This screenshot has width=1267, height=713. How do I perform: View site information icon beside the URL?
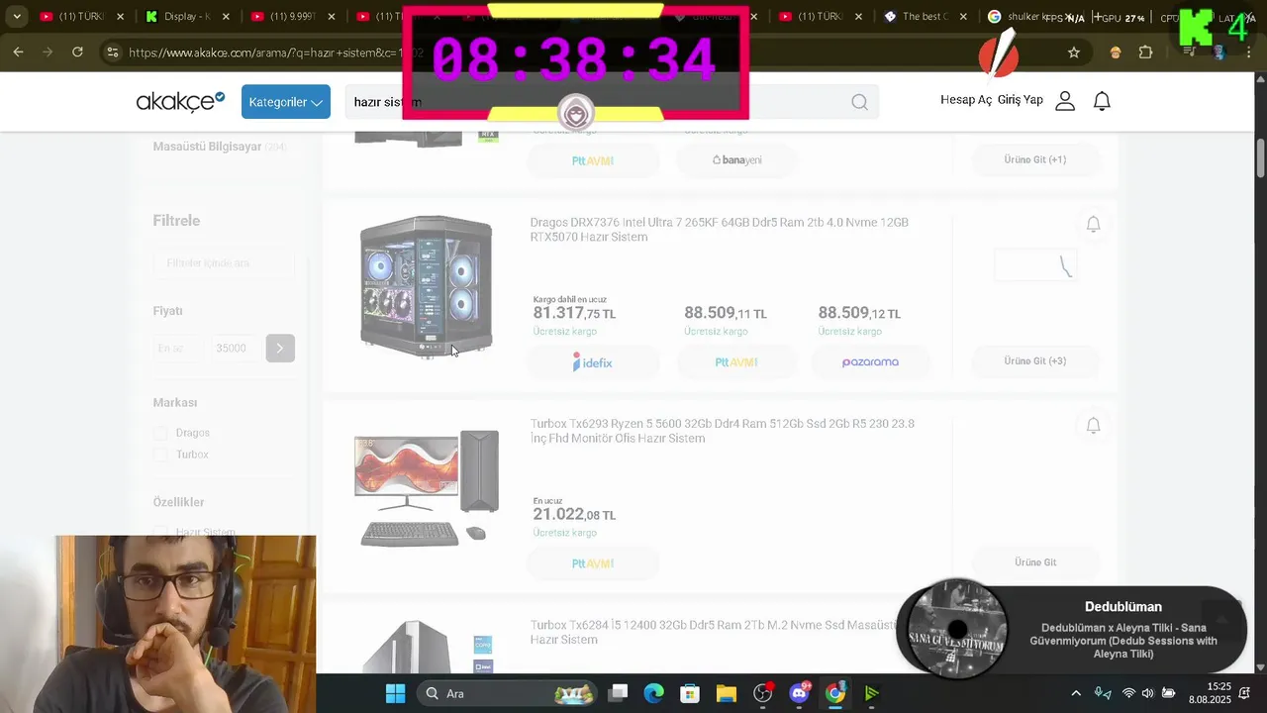[x=112, y=52]
